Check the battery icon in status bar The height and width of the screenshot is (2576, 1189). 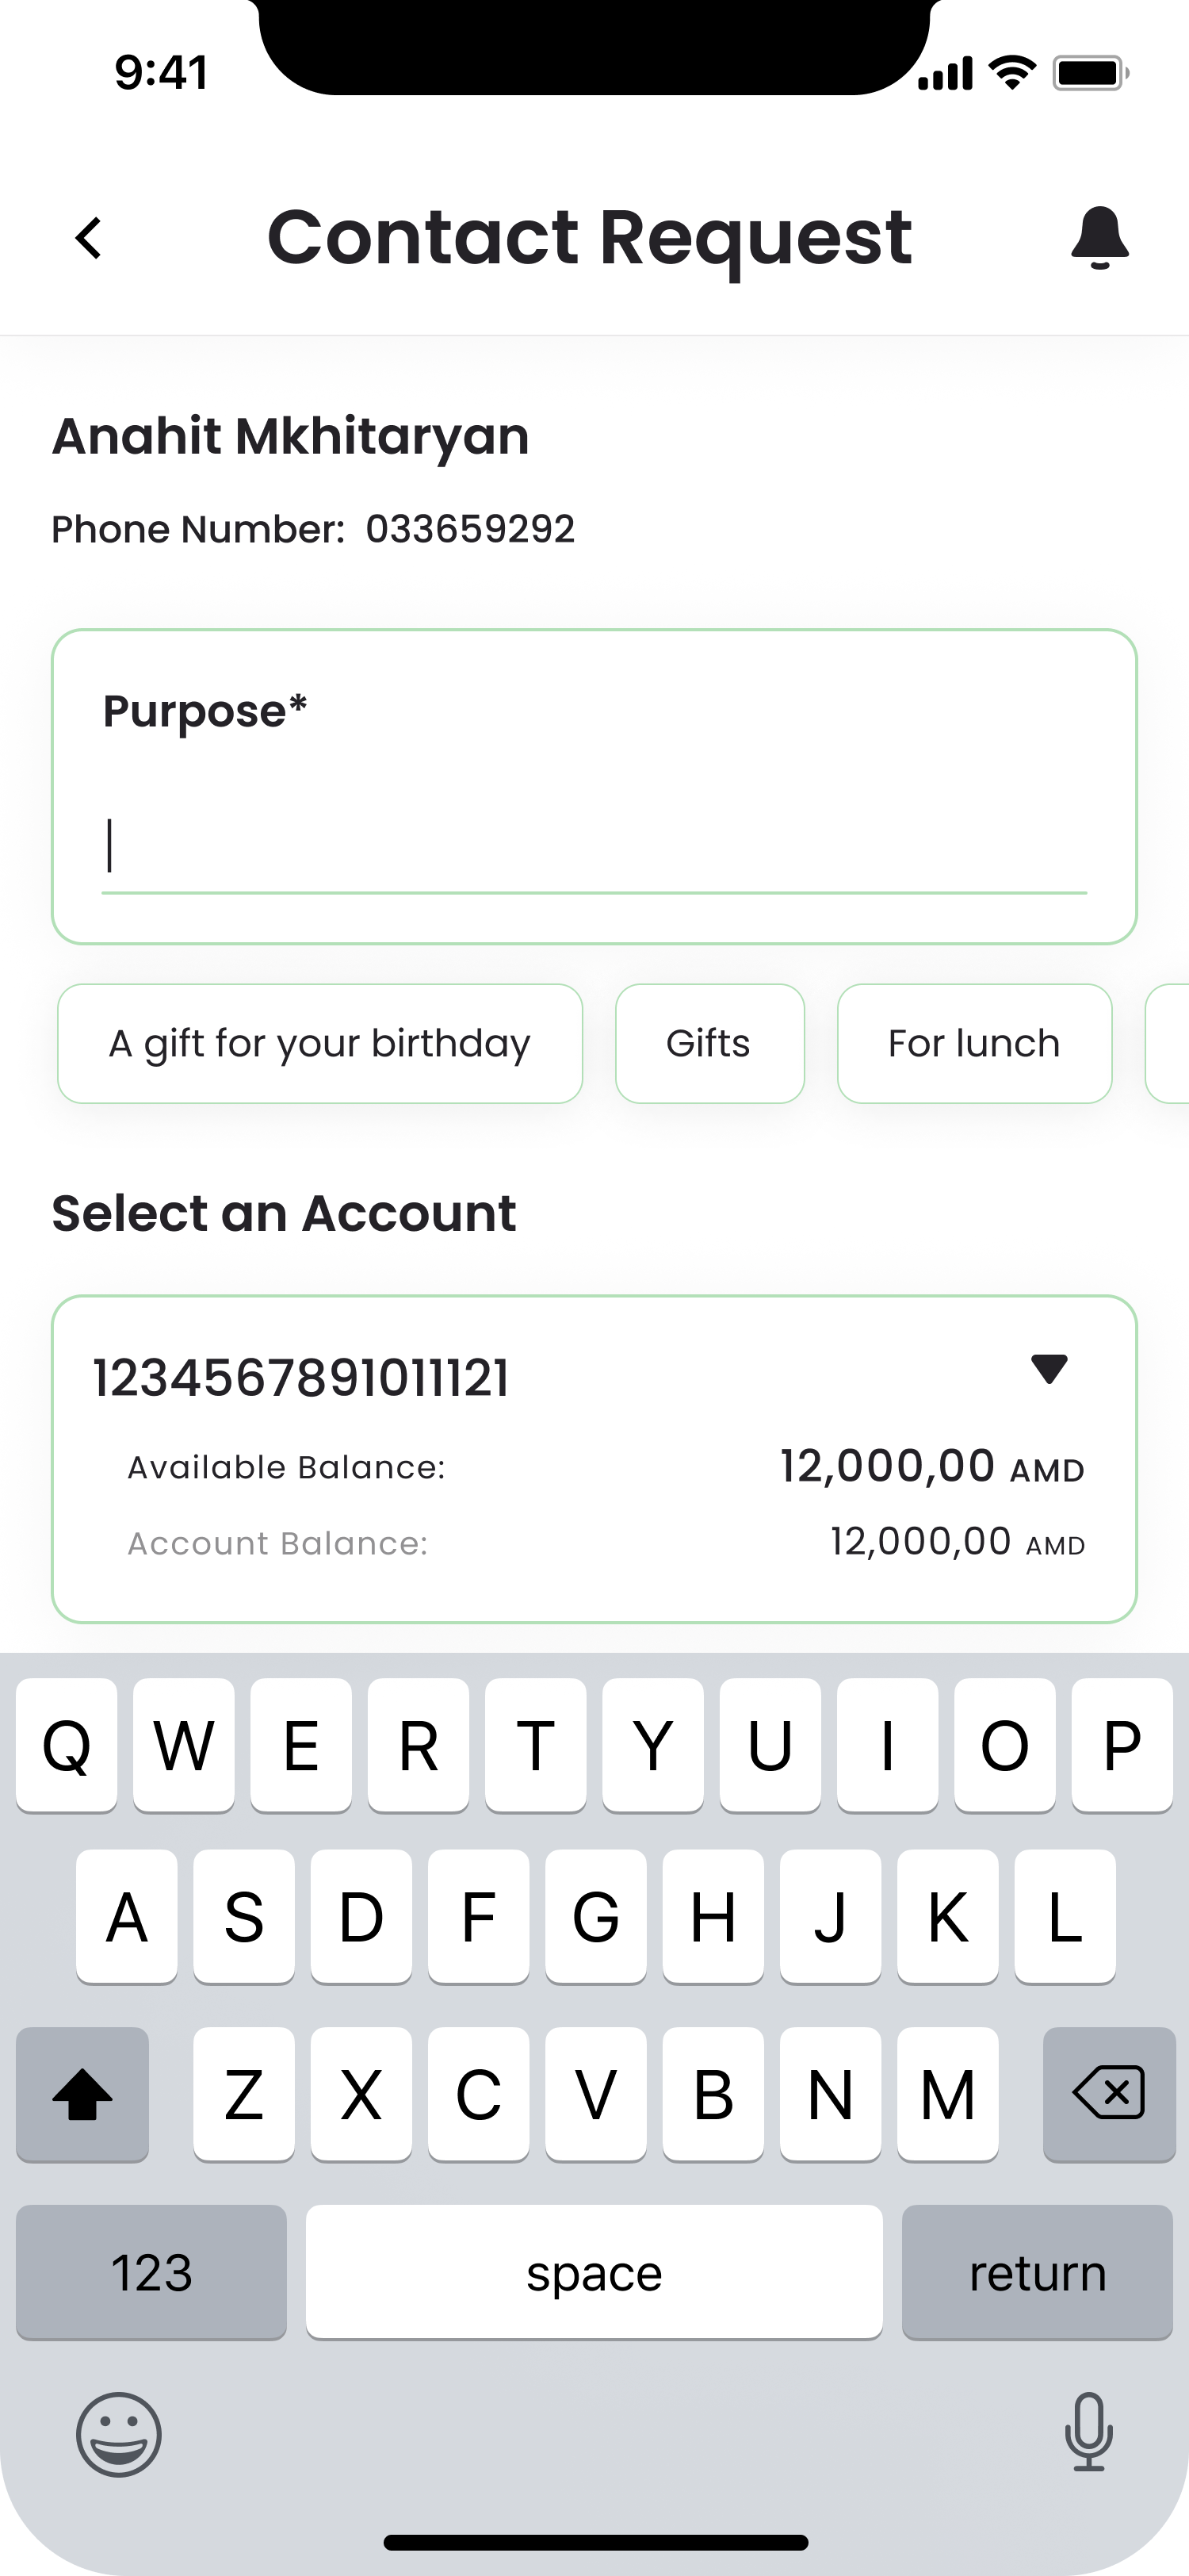tap(1090, 73)
